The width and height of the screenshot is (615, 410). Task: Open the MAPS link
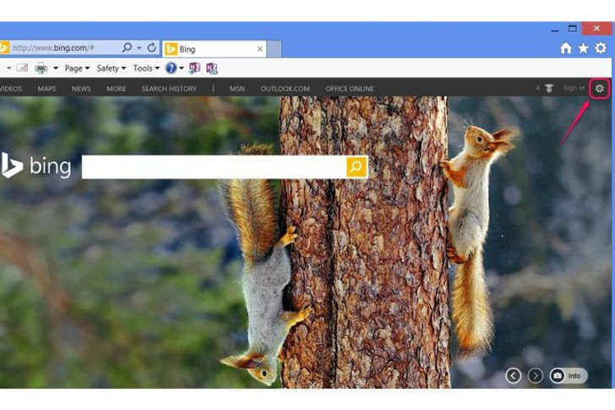(x=46, y=89)
